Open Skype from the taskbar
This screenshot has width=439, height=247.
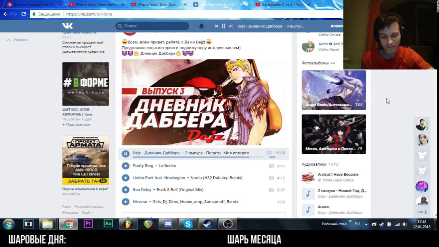[x=188, y=224]
